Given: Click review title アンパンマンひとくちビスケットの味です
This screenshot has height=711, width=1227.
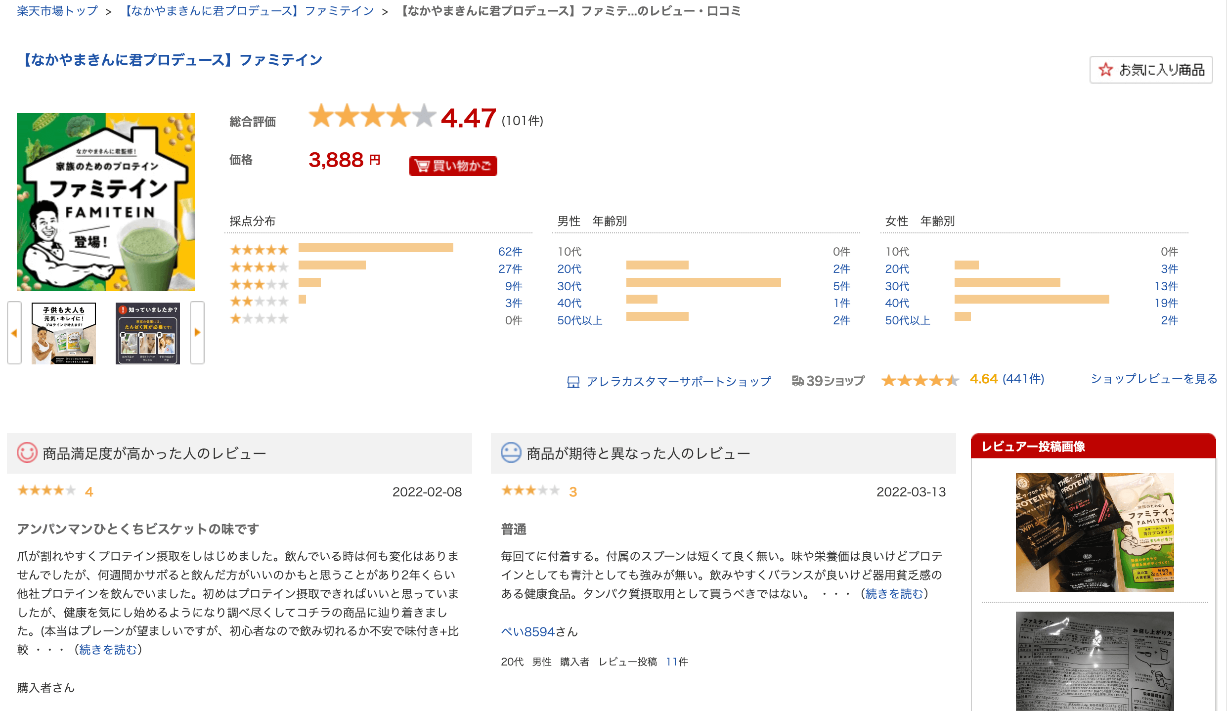Looking at the screenshot, I should click(138, 529).
